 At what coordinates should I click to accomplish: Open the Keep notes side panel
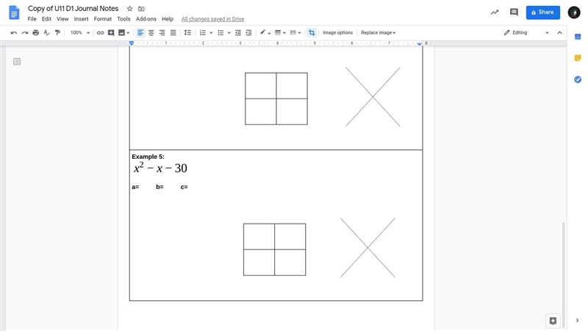click(x=578, y=58)
